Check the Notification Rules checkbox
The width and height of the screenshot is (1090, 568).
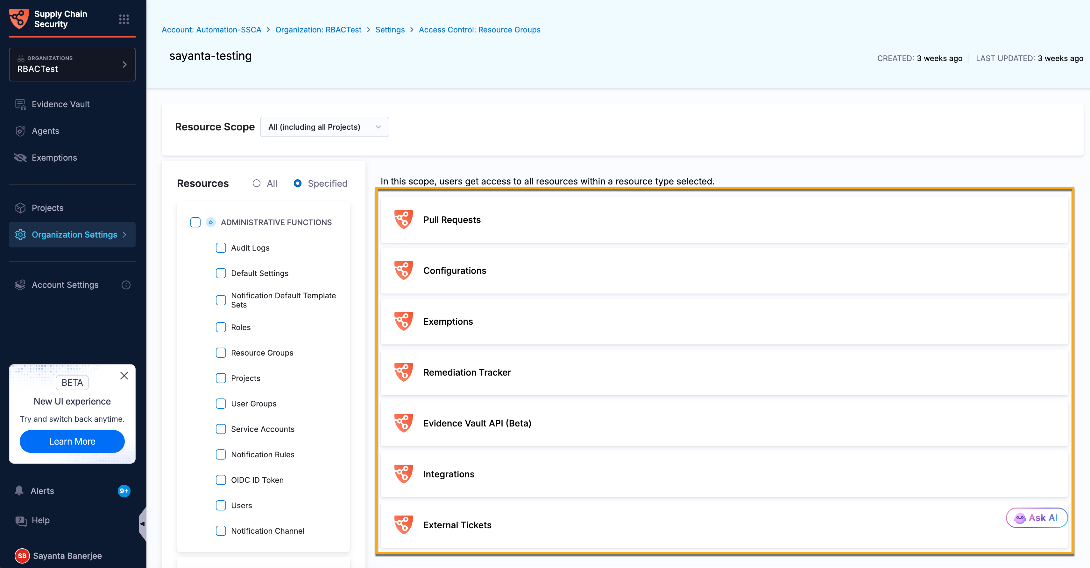point(221,455)
